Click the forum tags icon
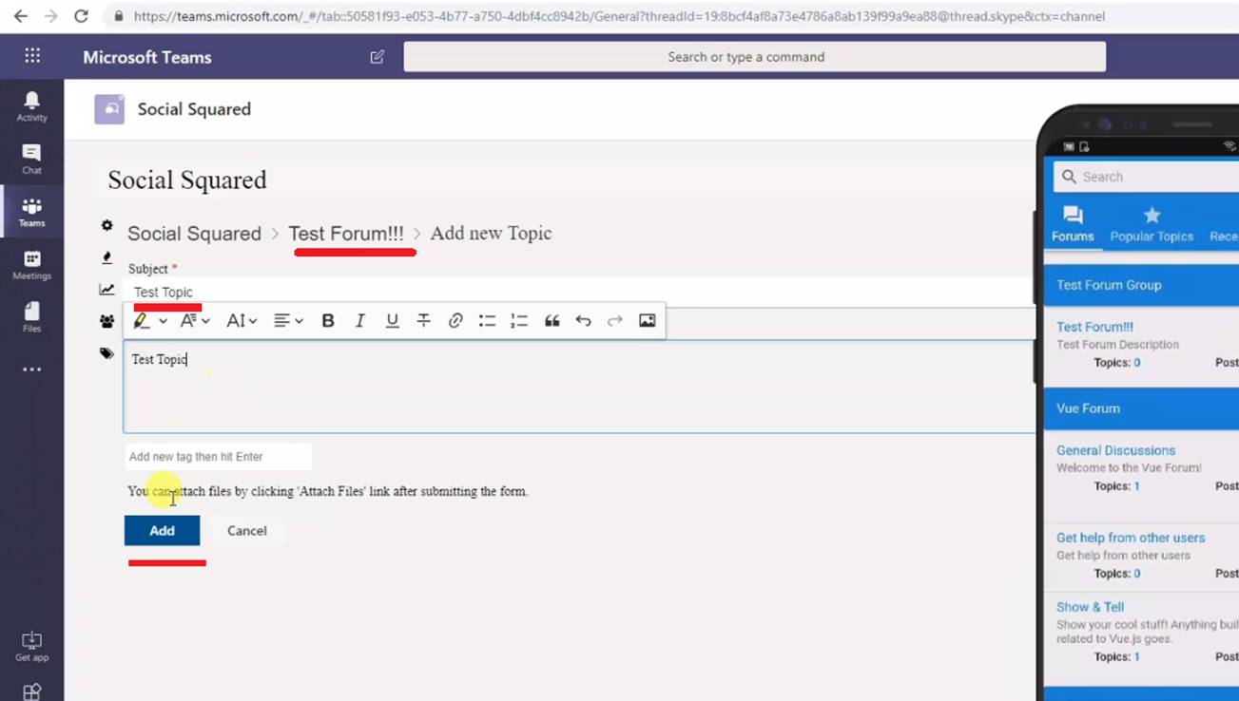The height and width of the screenshot is (701, 1239). (x=106, y=353)
